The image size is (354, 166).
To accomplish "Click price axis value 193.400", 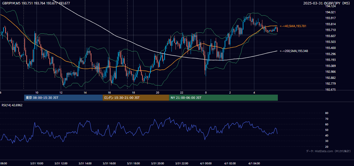I will coord(331,48).
